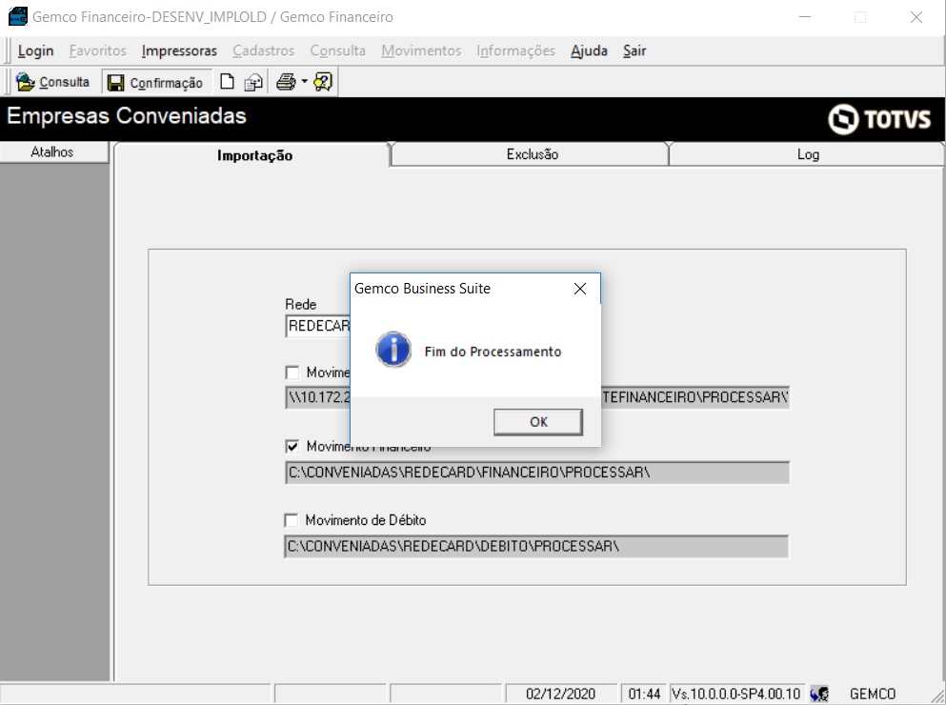Switch to the Log tab
Viewport: 946px width, 705px height.
[x=807, y=154]
